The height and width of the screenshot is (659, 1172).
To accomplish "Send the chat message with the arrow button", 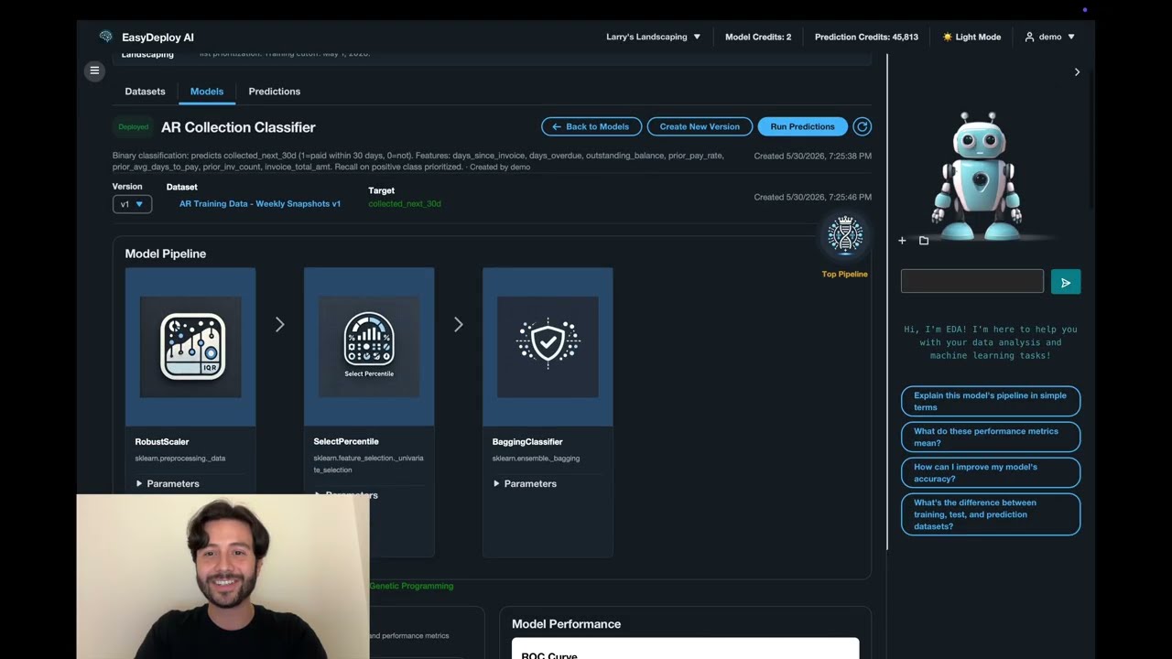I will 1066,283.
